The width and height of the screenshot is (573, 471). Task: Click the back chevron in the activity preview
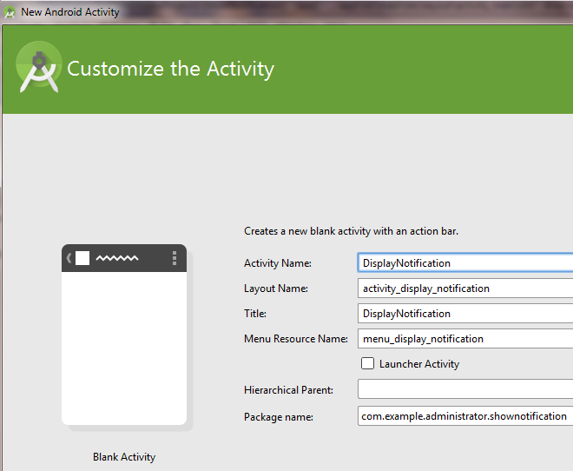click(69, 258)
